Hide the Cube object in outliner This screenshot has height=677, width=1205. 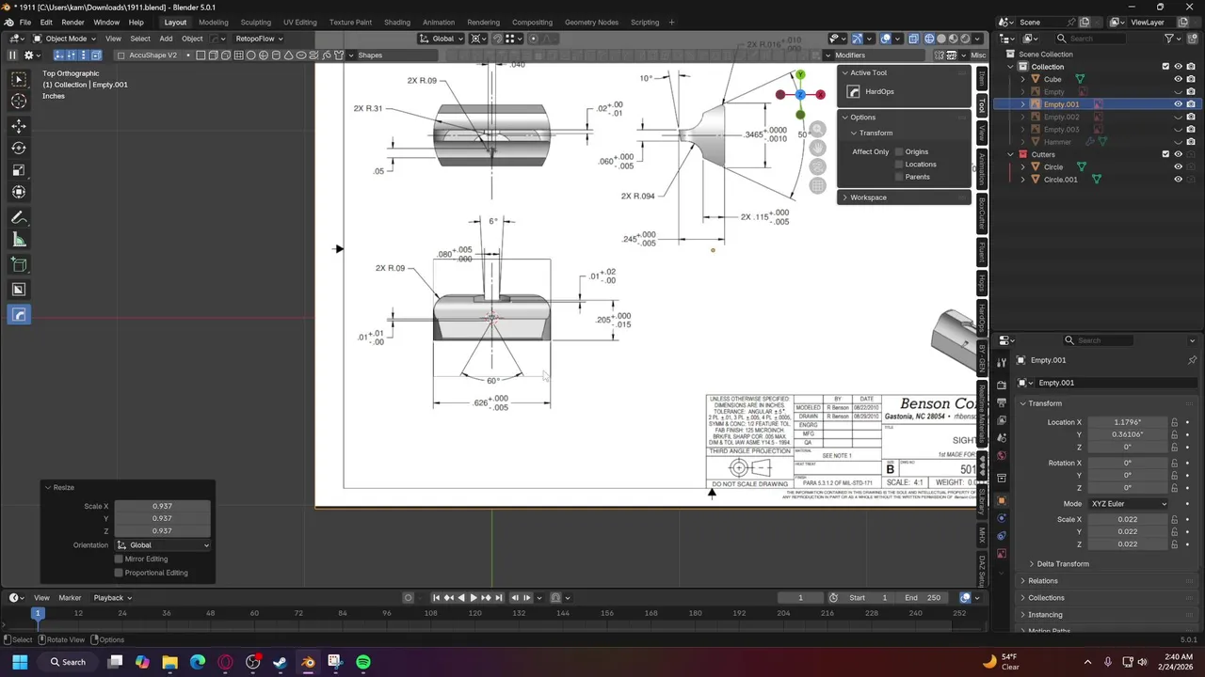point(1178,79)
